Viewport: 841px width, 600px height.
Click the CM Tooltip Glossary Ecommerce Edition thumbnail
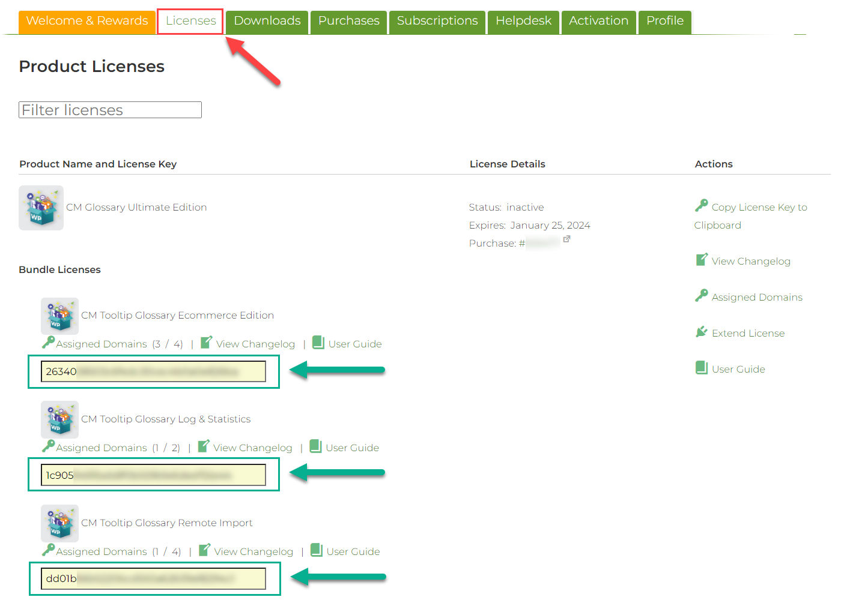(59, 316)
